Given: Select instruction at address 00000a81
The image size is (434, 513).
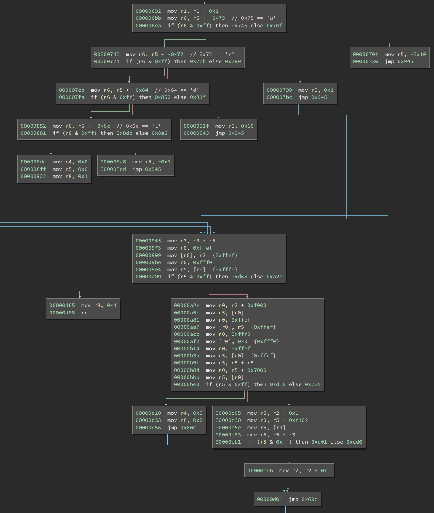Looking at the screenshot, I should (x=212, y=320).
